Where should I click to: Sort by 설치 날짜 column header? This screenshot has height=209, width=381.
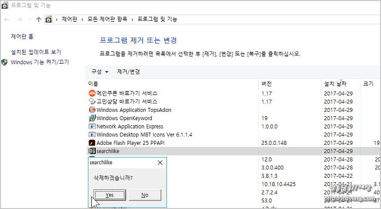click(335, 84)
